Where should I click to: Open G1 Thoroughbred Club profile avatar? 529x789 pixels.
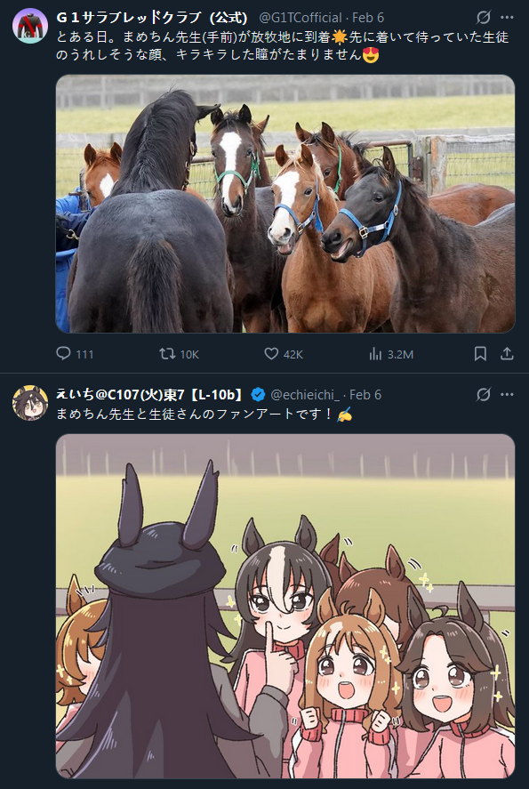point(30,26)
